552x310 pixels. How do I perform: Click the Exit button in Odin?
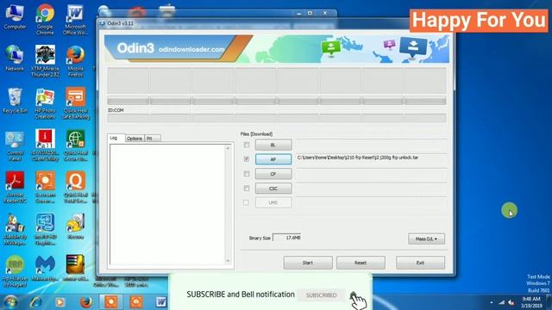point(420,263)
